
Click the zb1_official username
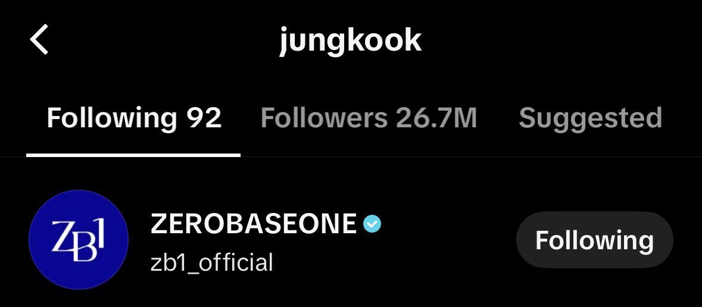click(212, 262)
